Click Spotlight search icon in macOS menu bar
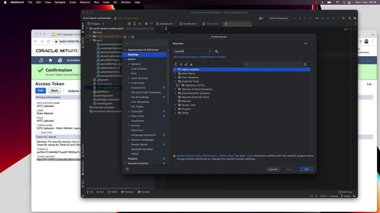Screen dimensions: 380x213 coord(344,2)
